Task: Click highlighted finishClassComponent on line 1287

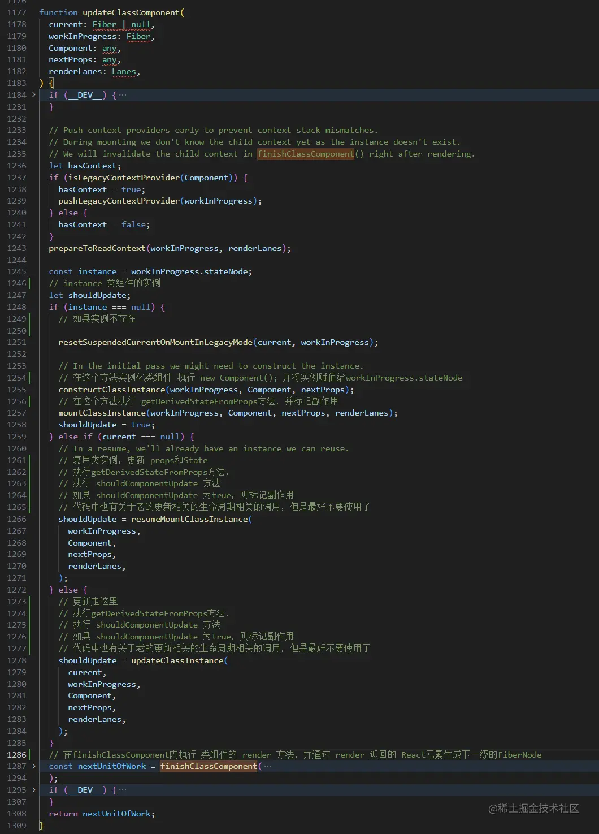Action: [x=209, y=766]
